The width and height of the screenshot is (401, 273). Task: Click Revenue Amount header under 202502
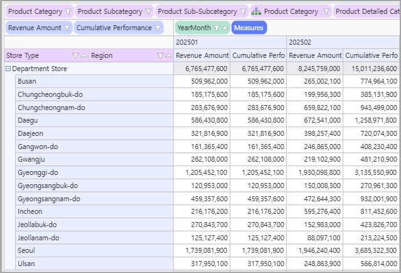(315, 55)
